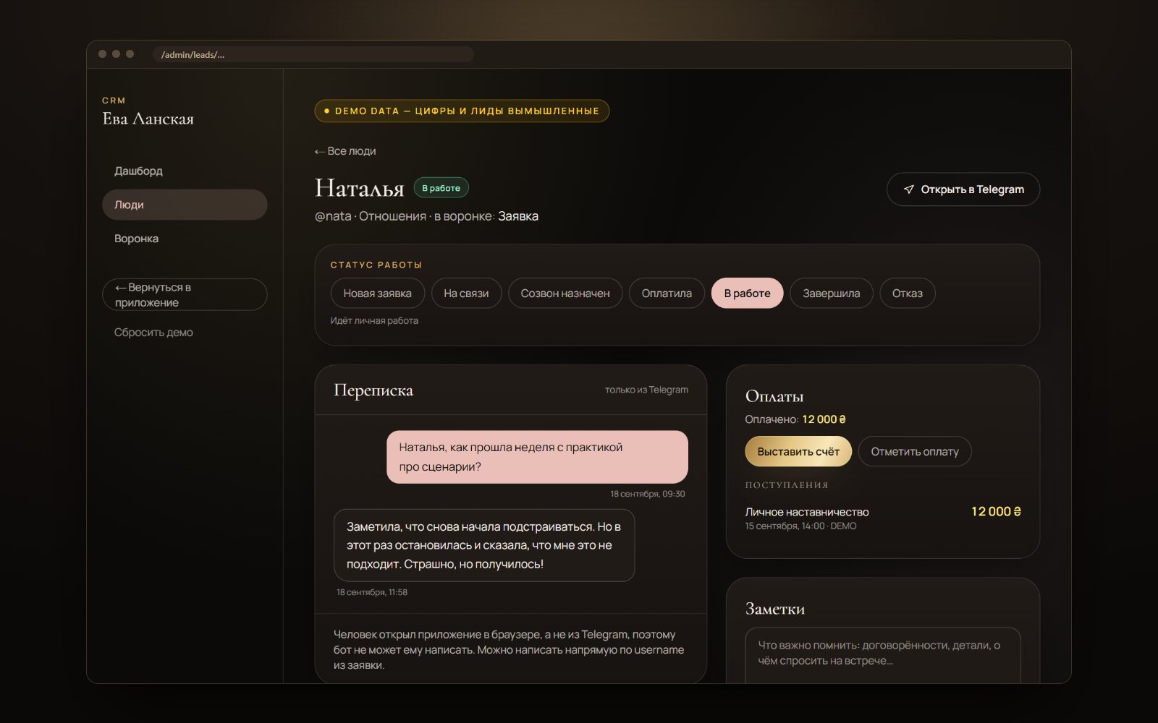Click the paper plane icon in Telegram button
The image size is (1158, 723).
coord(909,189)
